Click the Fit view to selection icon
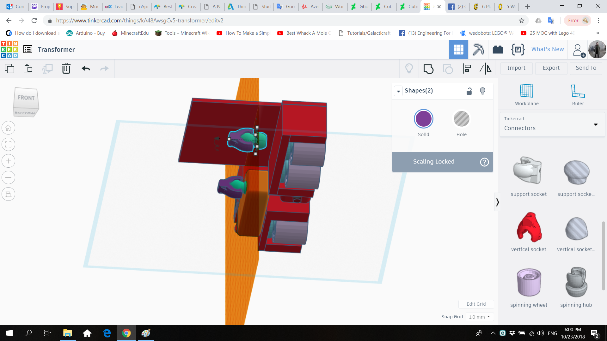 pos(8,144)
